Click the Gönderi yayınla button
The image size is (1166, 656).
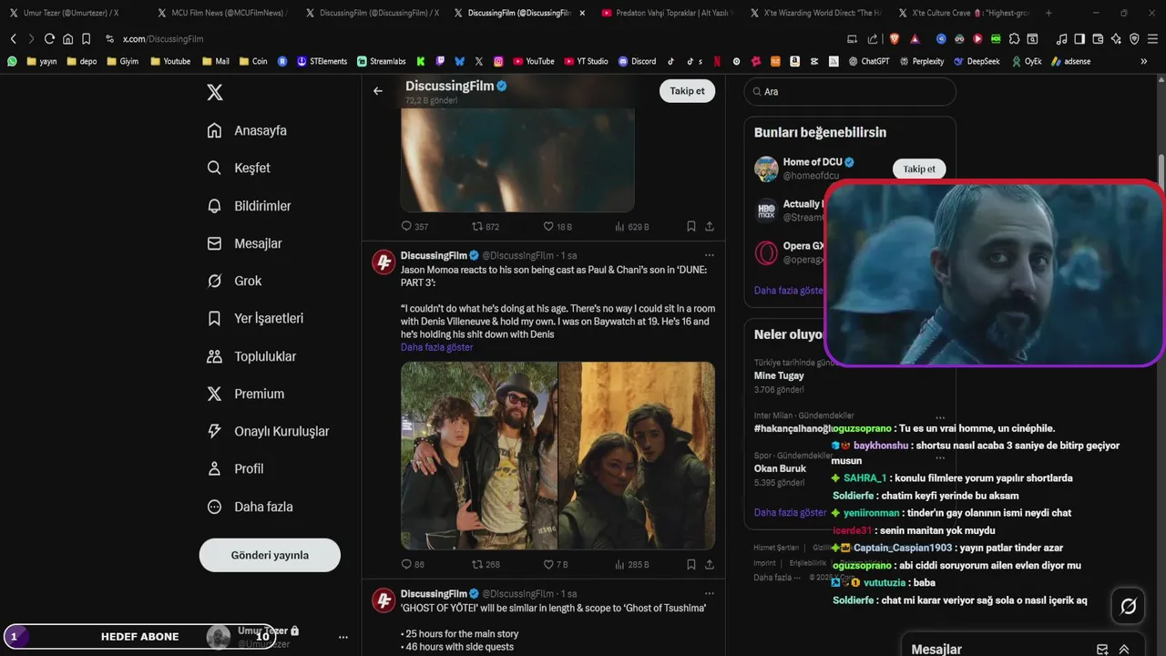tap(270, 555)
